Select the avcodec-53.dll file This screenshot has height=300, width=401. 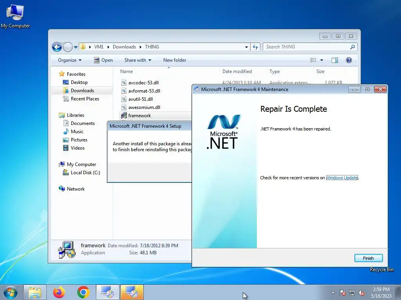pyautogui.click(x=143, y=83)
